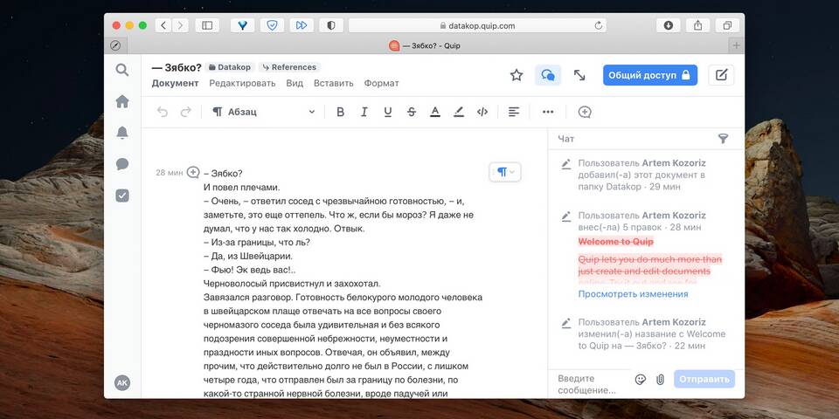Show Safari downloads
839x419 pixels.
click(669, 25)
